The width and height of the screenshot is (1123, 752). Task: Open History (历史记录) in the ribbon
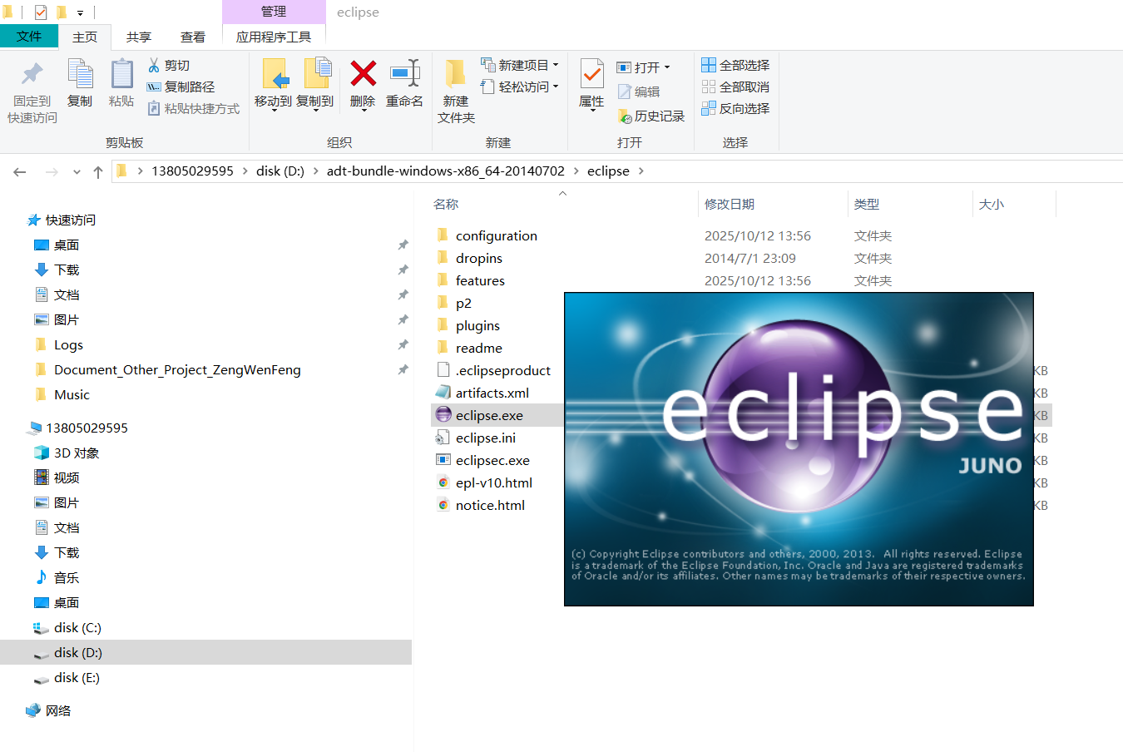(651, 116)
